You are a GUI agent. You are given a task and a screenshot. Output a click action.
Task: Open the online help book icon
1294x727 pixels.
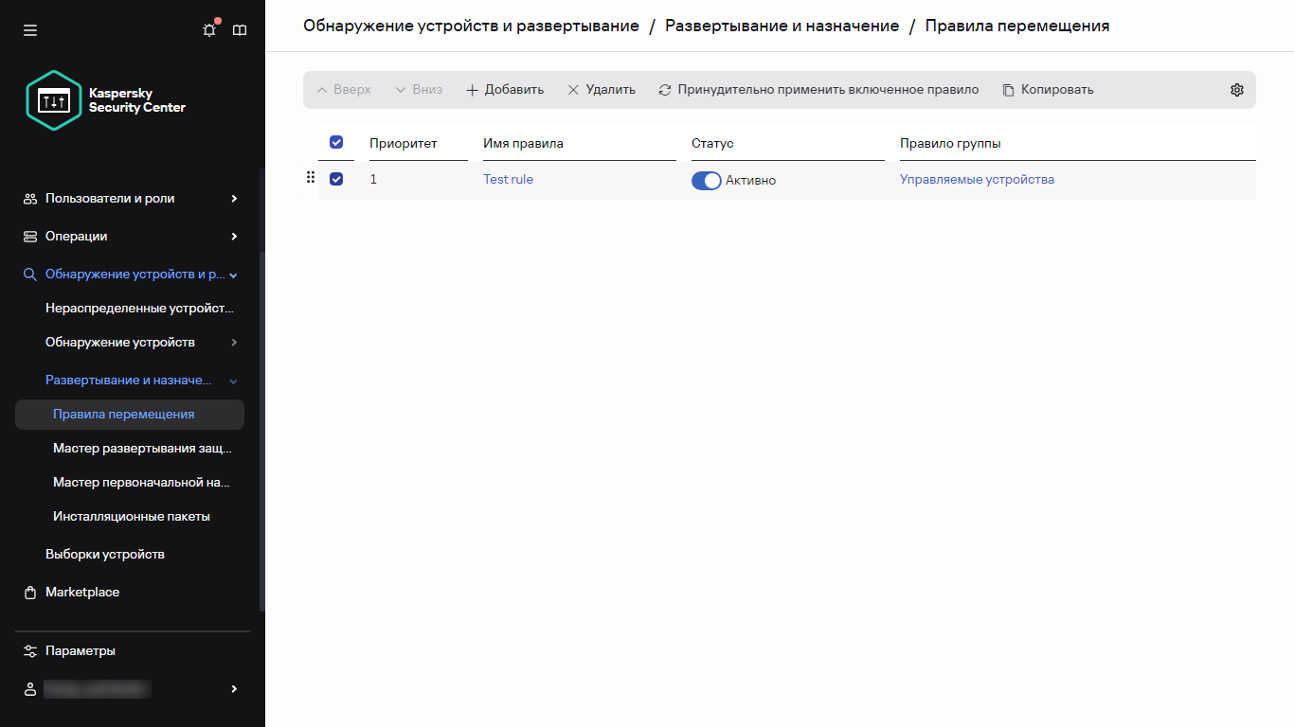[x=240, y=30]
